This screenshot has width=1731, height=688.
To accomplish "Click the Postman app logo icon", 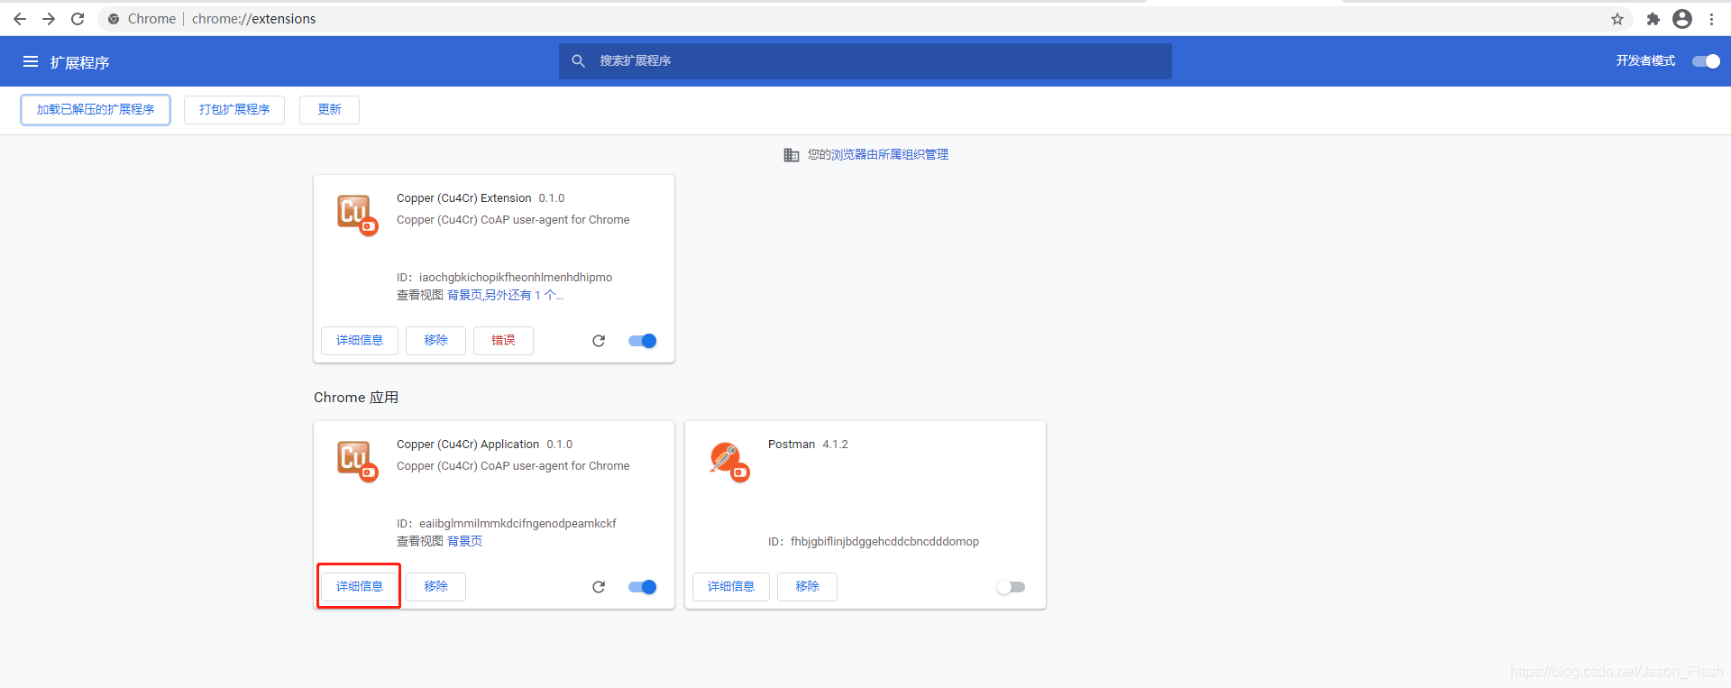I will (728, 461).
